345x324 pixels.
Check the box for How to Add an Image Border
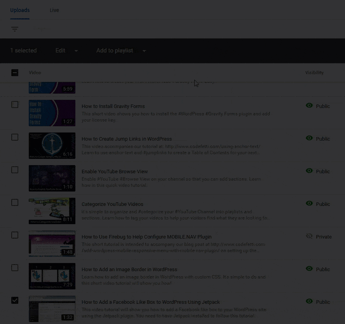point(15,268)
